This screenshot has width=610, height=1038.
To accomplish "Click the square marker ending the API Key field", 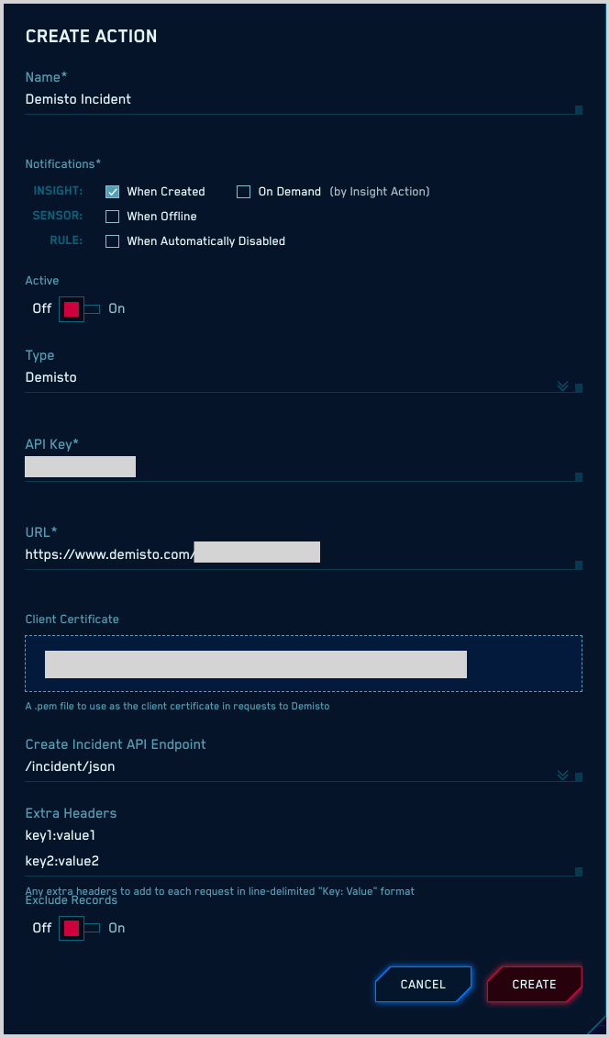I will pyautogui.click(x=579, y=477).
